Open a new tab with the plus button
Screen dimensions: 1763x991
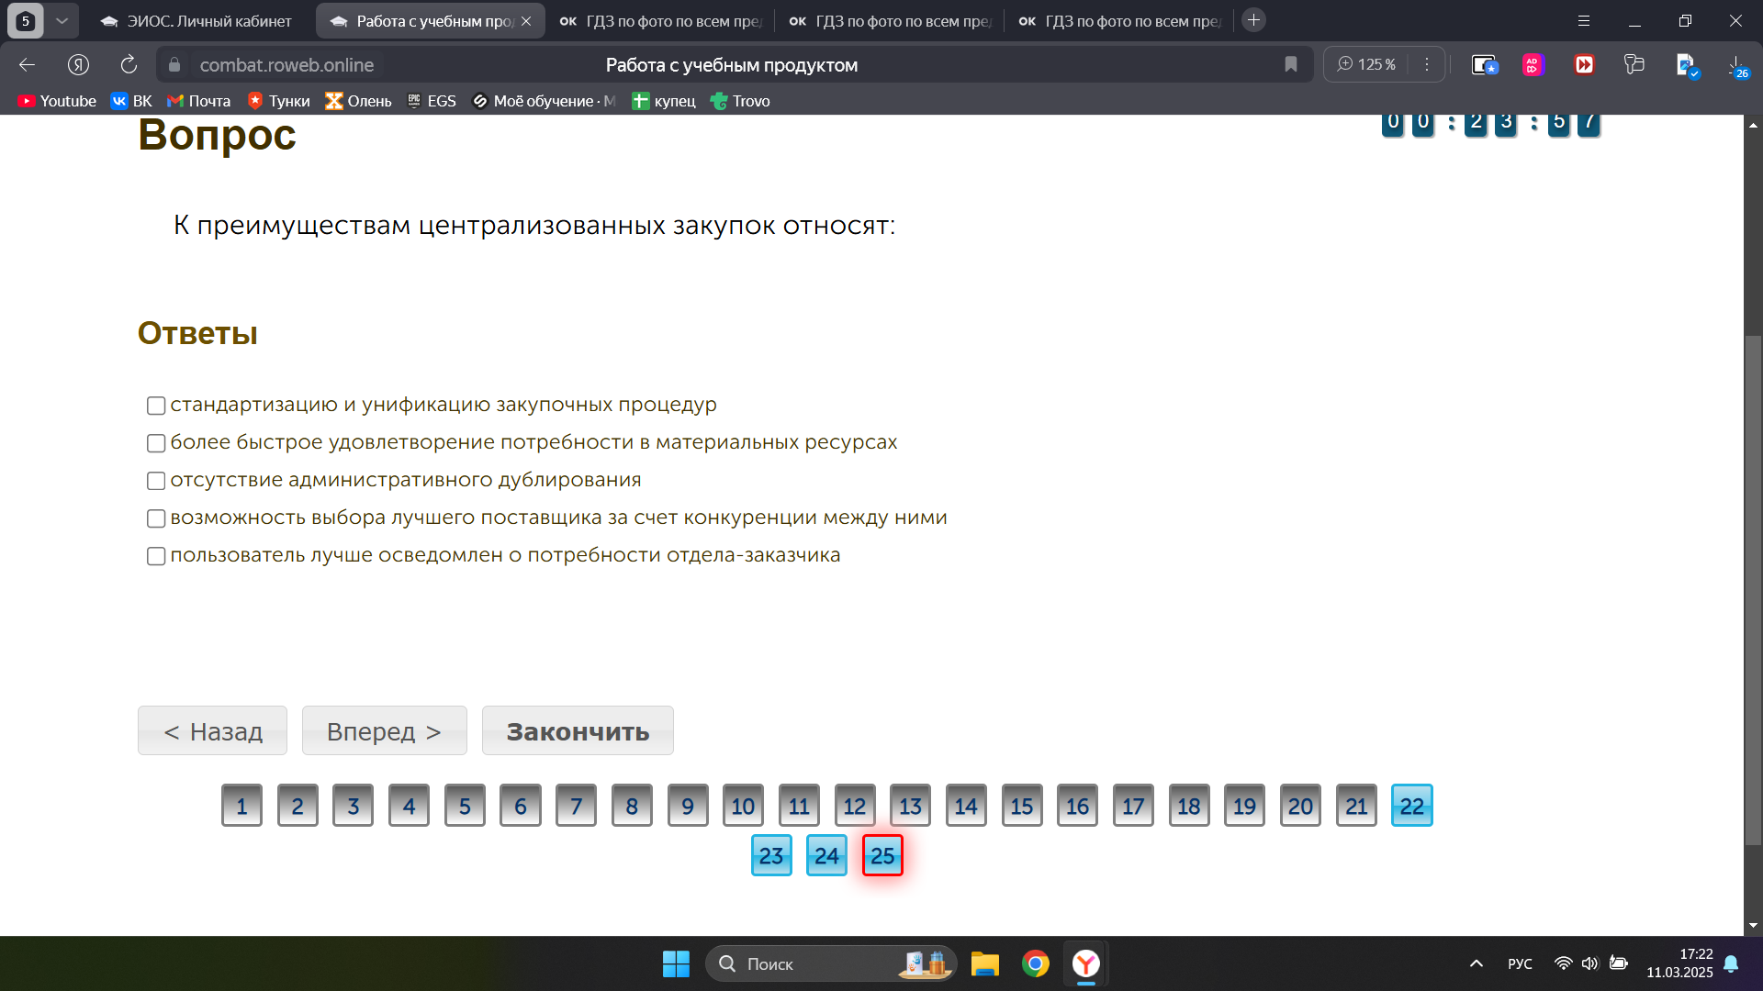[1253, 19]
